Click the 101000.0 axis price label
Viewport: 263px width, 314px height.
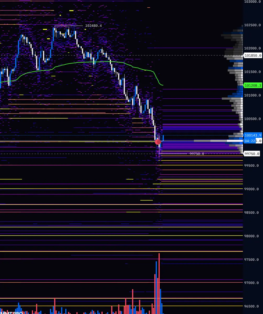(x=252, y=95)
